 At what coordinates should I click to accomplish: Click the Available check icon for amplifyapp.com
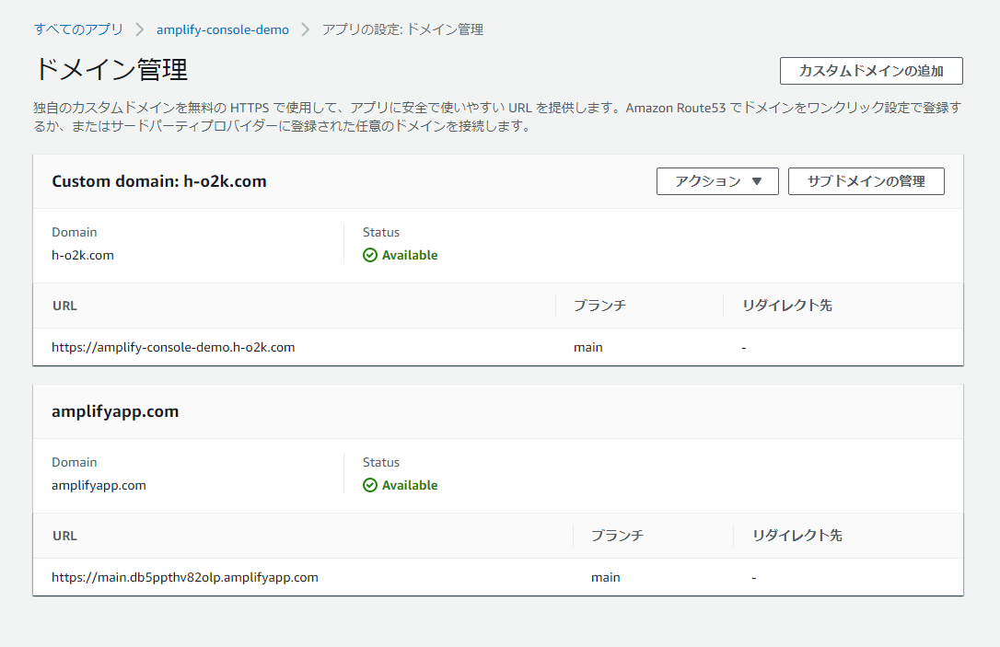coord(370,485)
